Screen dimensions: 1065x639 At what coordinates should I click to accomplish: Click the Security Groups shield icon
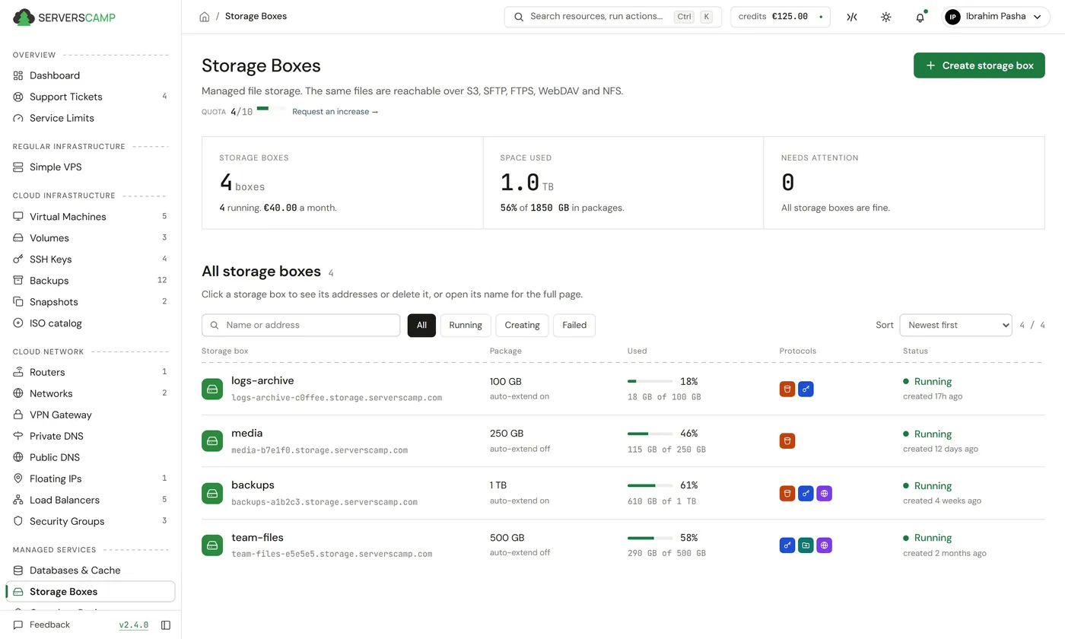pos(18,521)
